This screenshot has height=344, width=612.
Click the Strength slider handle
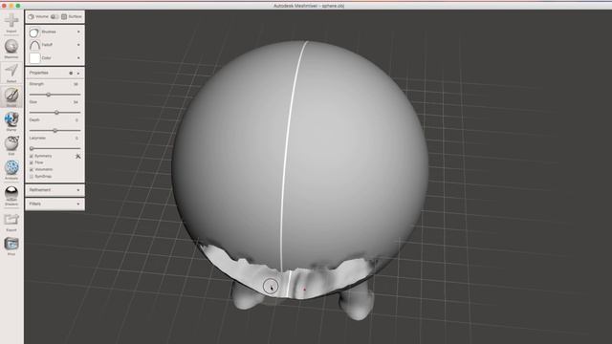(49, 95)
